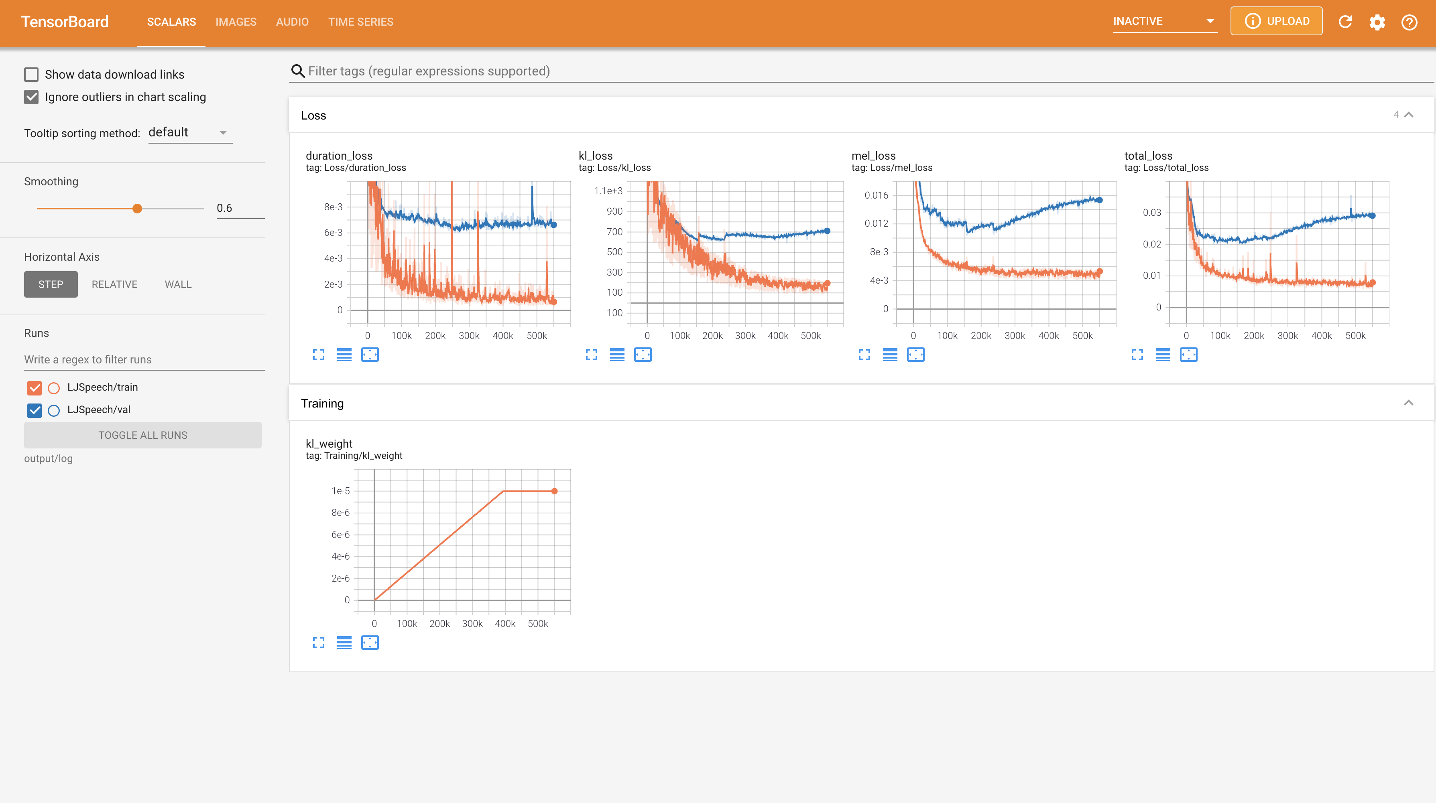Image resolution: width=1436 pixels, height=803 pixels.
Task: Expand duration_loss chart to full size
Action: pyautogui.click(x=318, y=355)
